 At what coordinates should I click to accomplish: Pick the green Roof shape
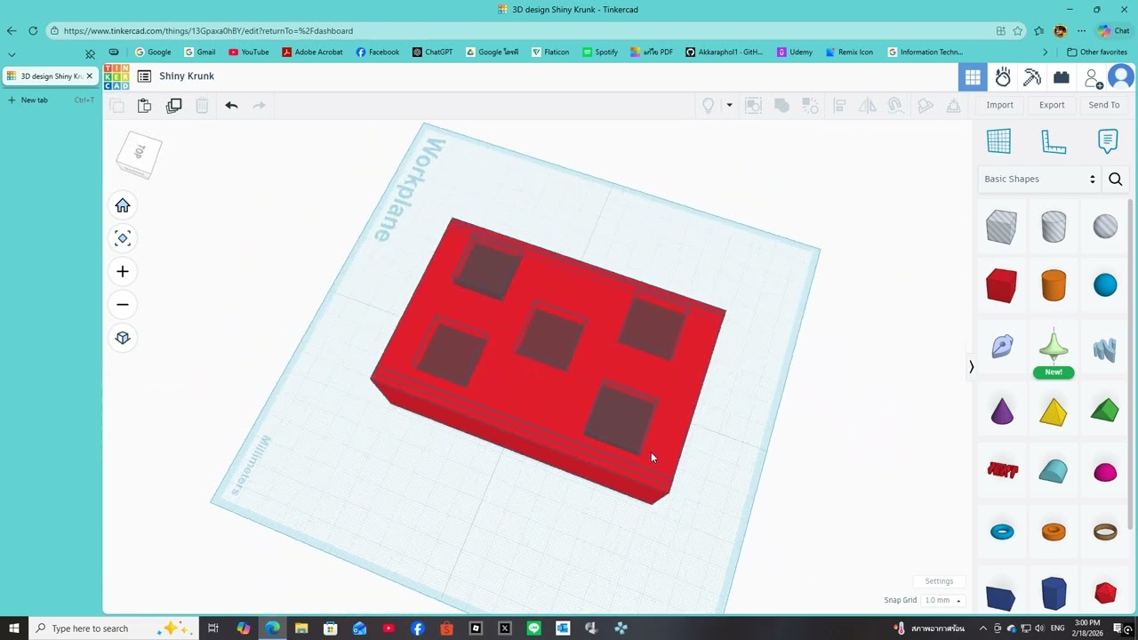(1104, 411)
